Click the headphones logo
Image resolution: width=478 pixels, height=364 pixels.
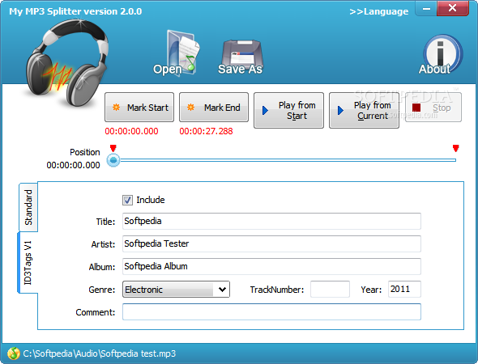[66, 63]
